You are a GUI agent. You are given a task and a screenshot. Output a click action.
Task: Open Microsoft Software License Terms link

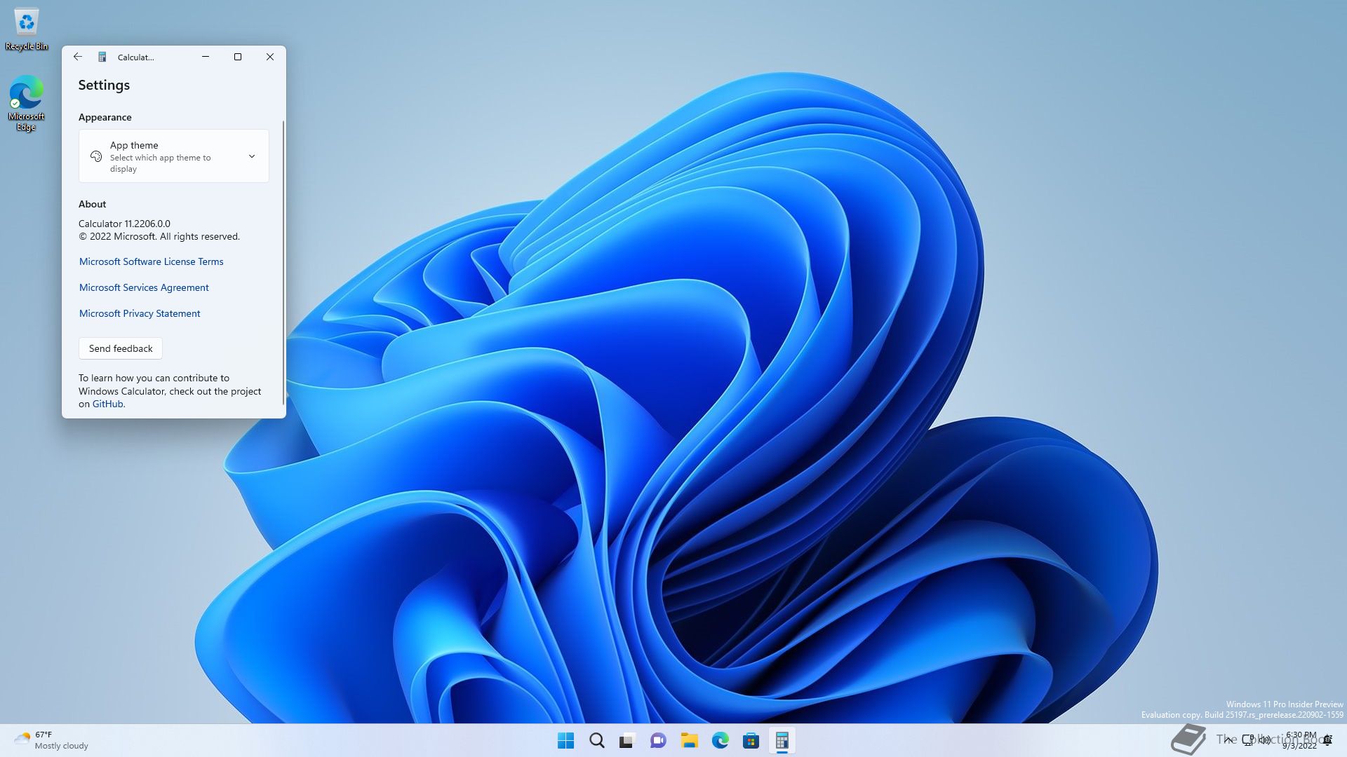tap(151, 261)
